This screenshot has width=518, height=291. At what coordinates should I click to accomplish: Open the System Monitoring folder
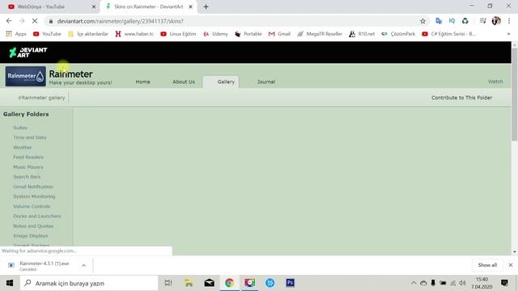click(34, 196)
